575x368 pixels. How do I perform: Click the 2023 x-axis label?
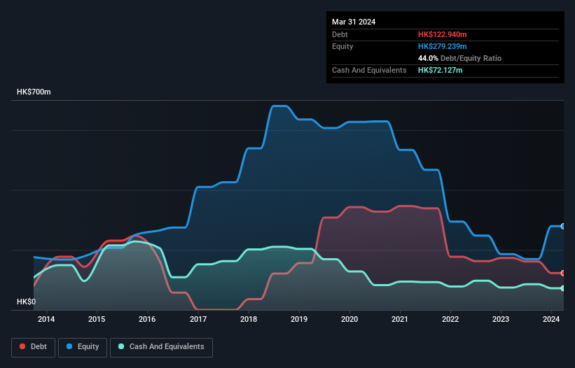click(x=501, y=319)
